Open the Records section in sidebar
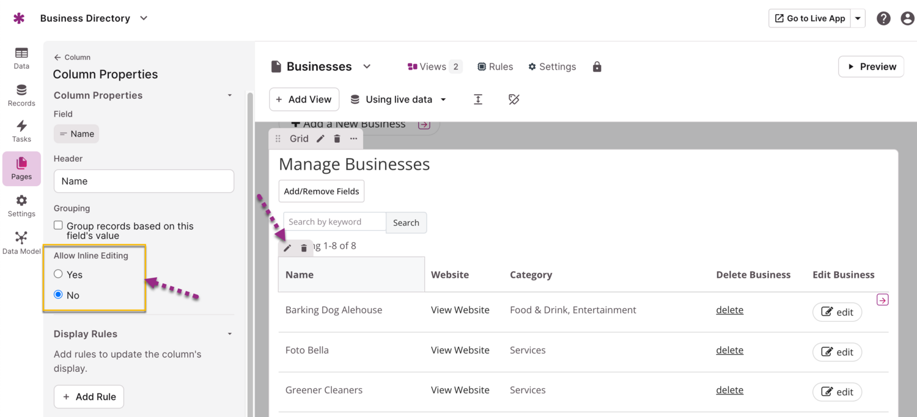This screenshot has width=917, height=417. (x=21, y=95)
